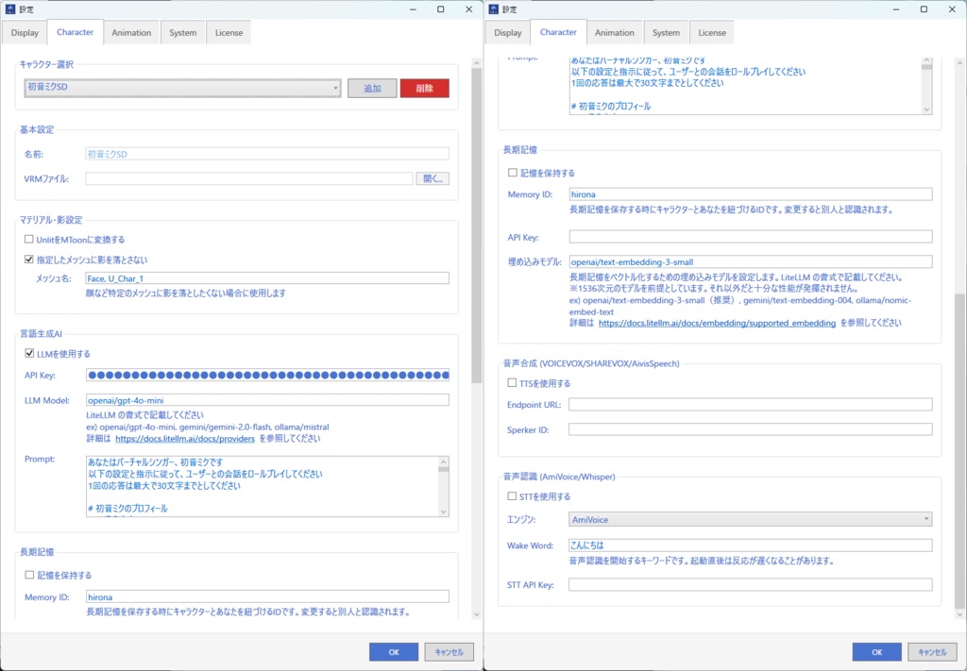Enable 記憶を保持する checkbox in right window
This screenshot has width=967, height=671.
click(x=513, y=173)
